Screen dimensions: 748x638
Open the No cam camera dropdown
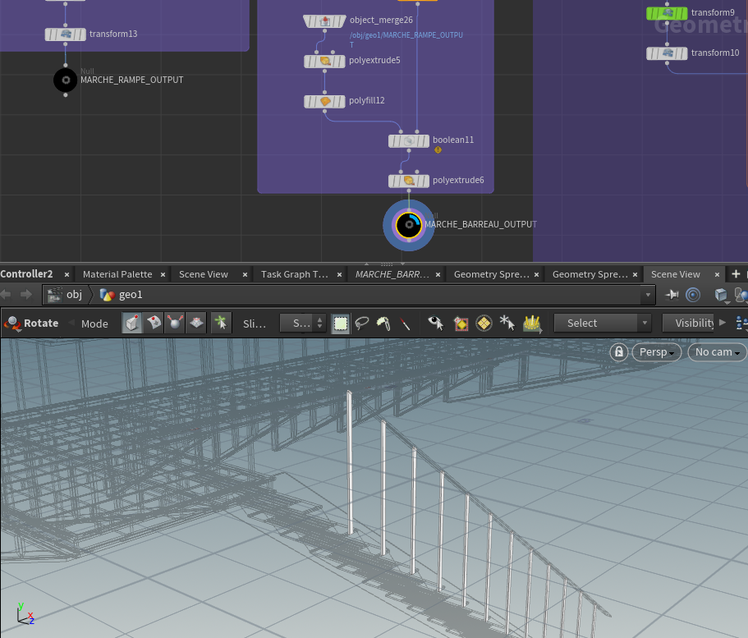coord(717,351)
